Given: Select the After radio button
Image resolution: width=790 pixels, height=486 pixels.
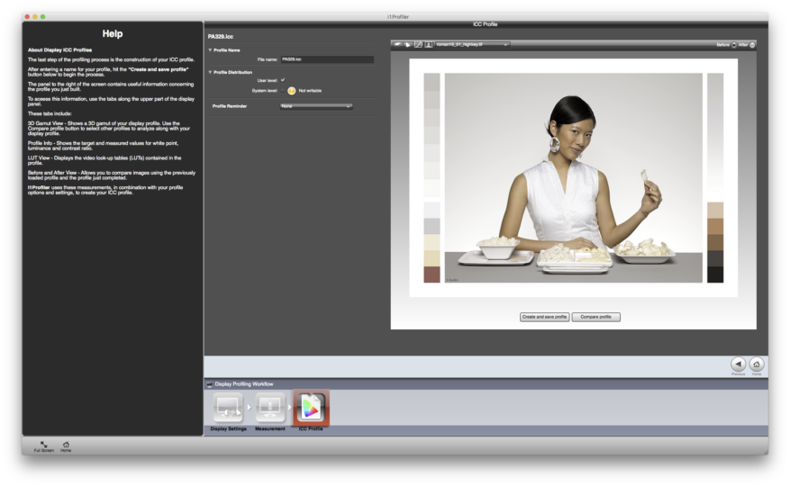Looking at the screenshot, I should (752, 44).
